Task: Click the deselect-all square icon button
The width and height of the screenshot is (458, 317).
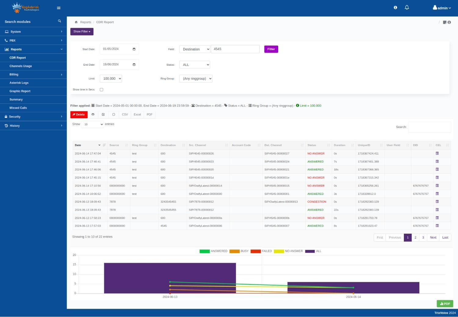Action: click(114, 115)
